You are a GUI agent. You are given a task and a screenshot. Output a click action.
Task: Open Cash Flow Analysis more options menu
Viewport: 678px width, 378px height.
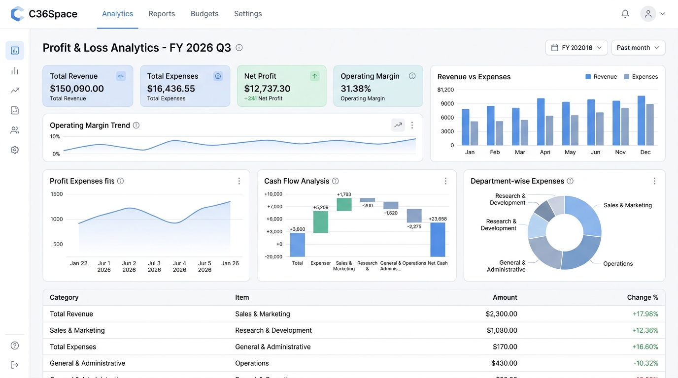pyautogui.click(x=445, y=181)
